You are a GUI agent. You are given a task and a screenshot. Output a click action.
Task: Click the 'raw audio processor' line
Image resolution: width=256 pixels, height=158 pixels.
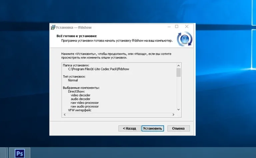coord(85,106)
